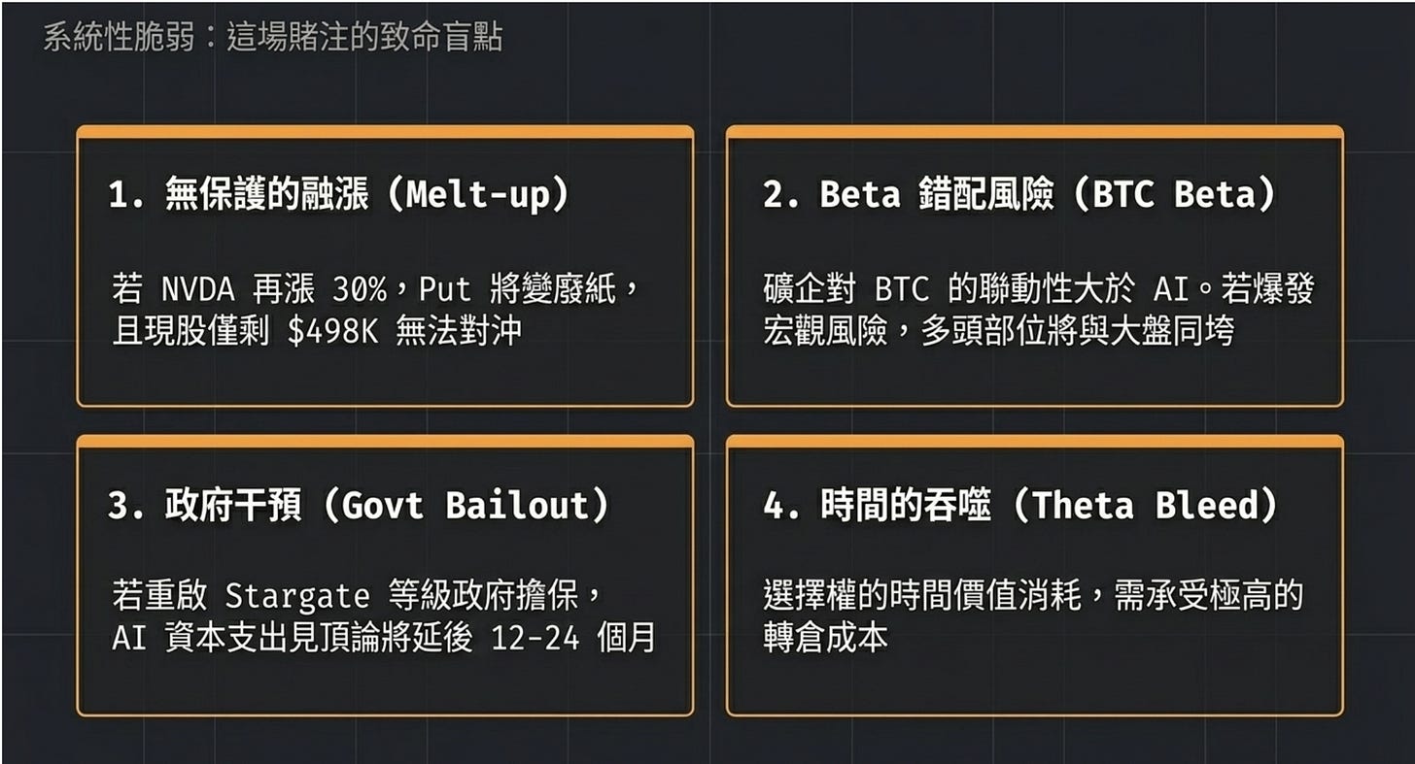Click the line 礦企對 BTC 的聯動性大於 AI。若爆發
Viewport: 1415px width, 764px height.
(x=1038, y=289)
